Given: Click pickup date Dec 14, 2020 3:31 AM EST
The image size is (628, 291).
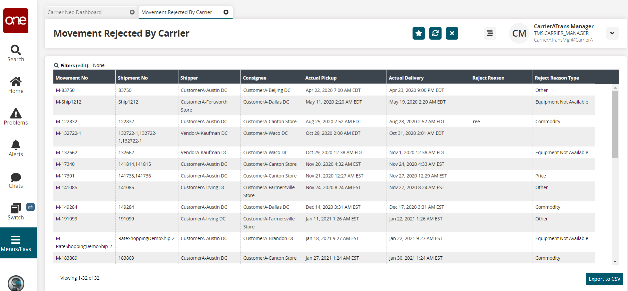Looking at the screenshot, I should point(345,207).
